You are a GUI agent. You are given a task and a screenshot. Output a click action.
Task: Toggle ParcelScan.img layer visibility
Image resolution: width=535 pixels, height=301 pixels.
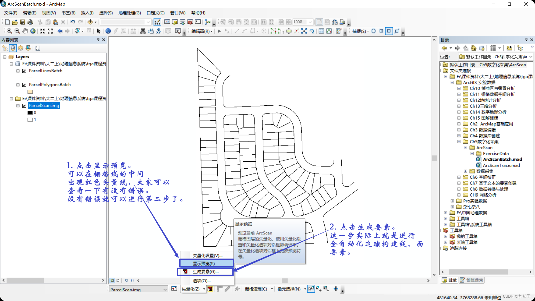(x=24, y=106)
